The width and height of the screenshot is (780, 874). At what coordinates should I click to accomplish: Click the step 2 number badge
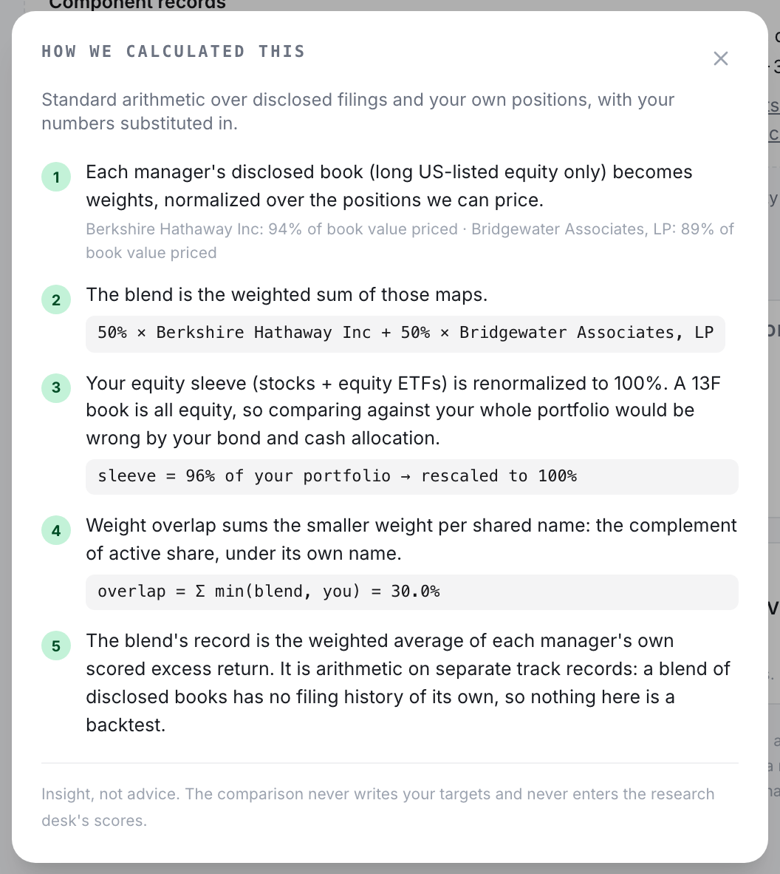pos(56,300)
